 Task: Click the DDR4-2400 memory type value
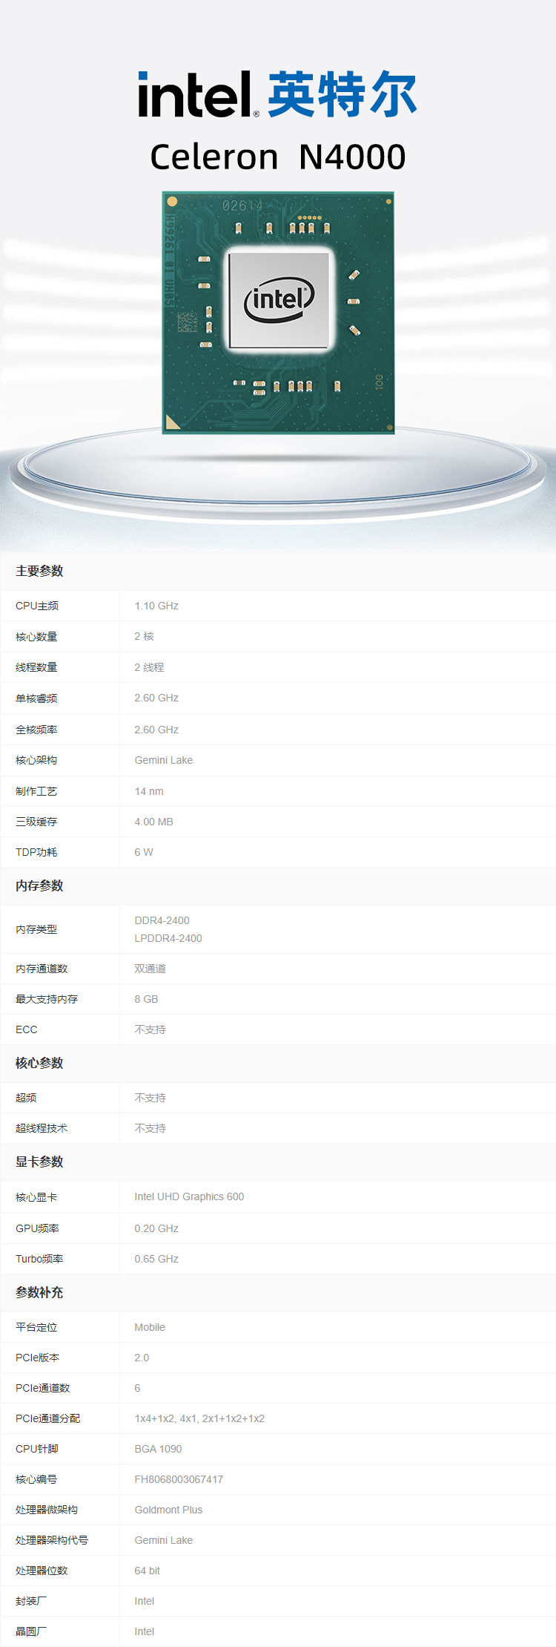pyautogui.click(x=162, y=920)
